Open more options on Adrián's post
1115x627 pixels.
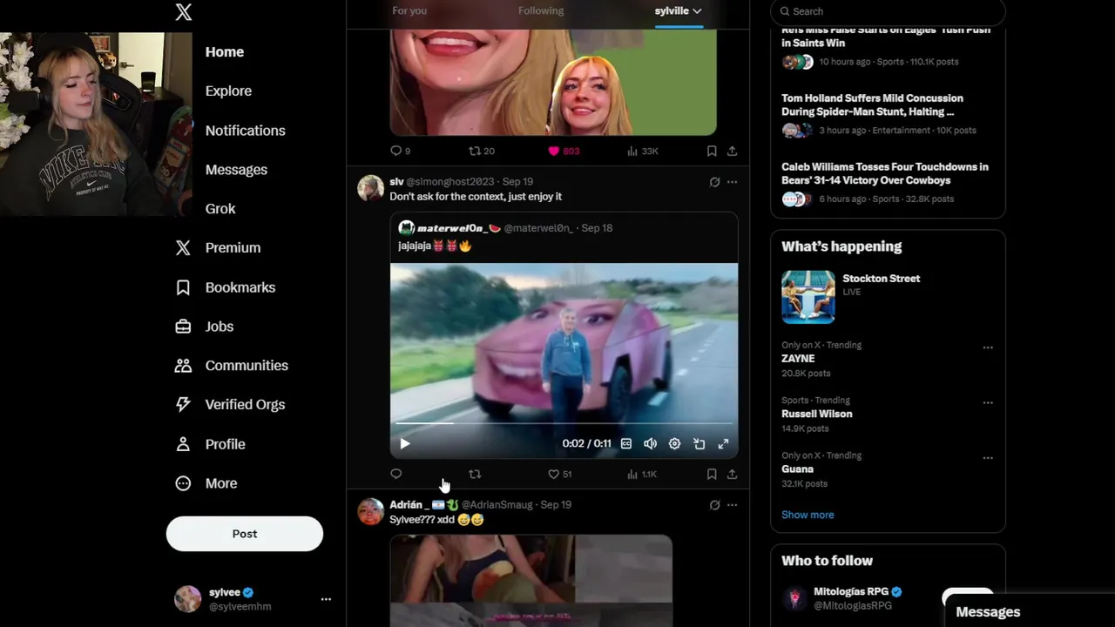pos(732,505)
